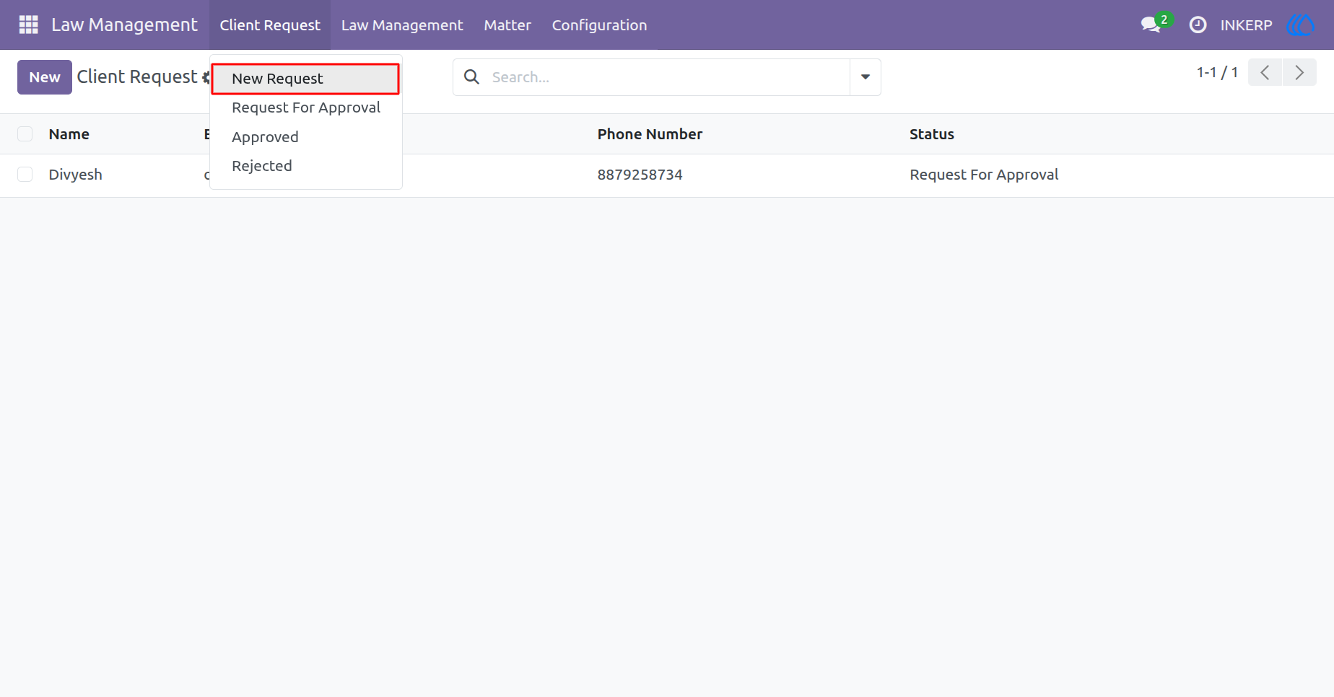Screen dimensions: 1334x697
Task: Open the Divyesh record name cell
Action: (76, 175)
